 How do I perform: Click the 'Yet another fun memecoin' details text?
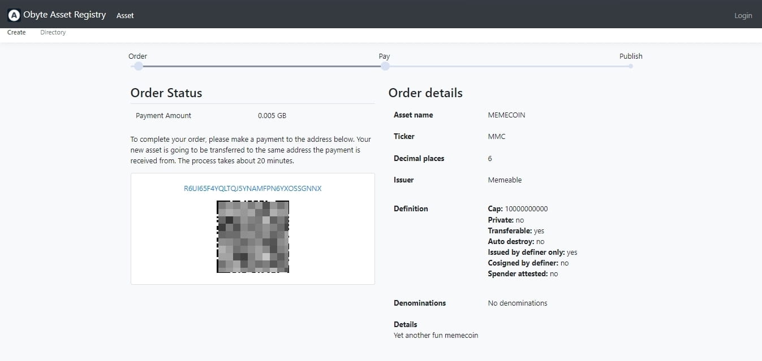pyautogui.click(x=436, y=335)
